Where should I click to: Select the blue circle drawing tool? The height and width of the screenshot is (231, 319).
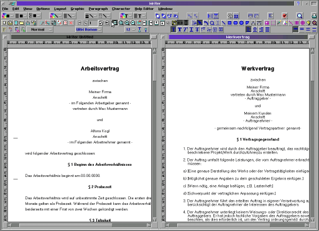coord(241,23)
